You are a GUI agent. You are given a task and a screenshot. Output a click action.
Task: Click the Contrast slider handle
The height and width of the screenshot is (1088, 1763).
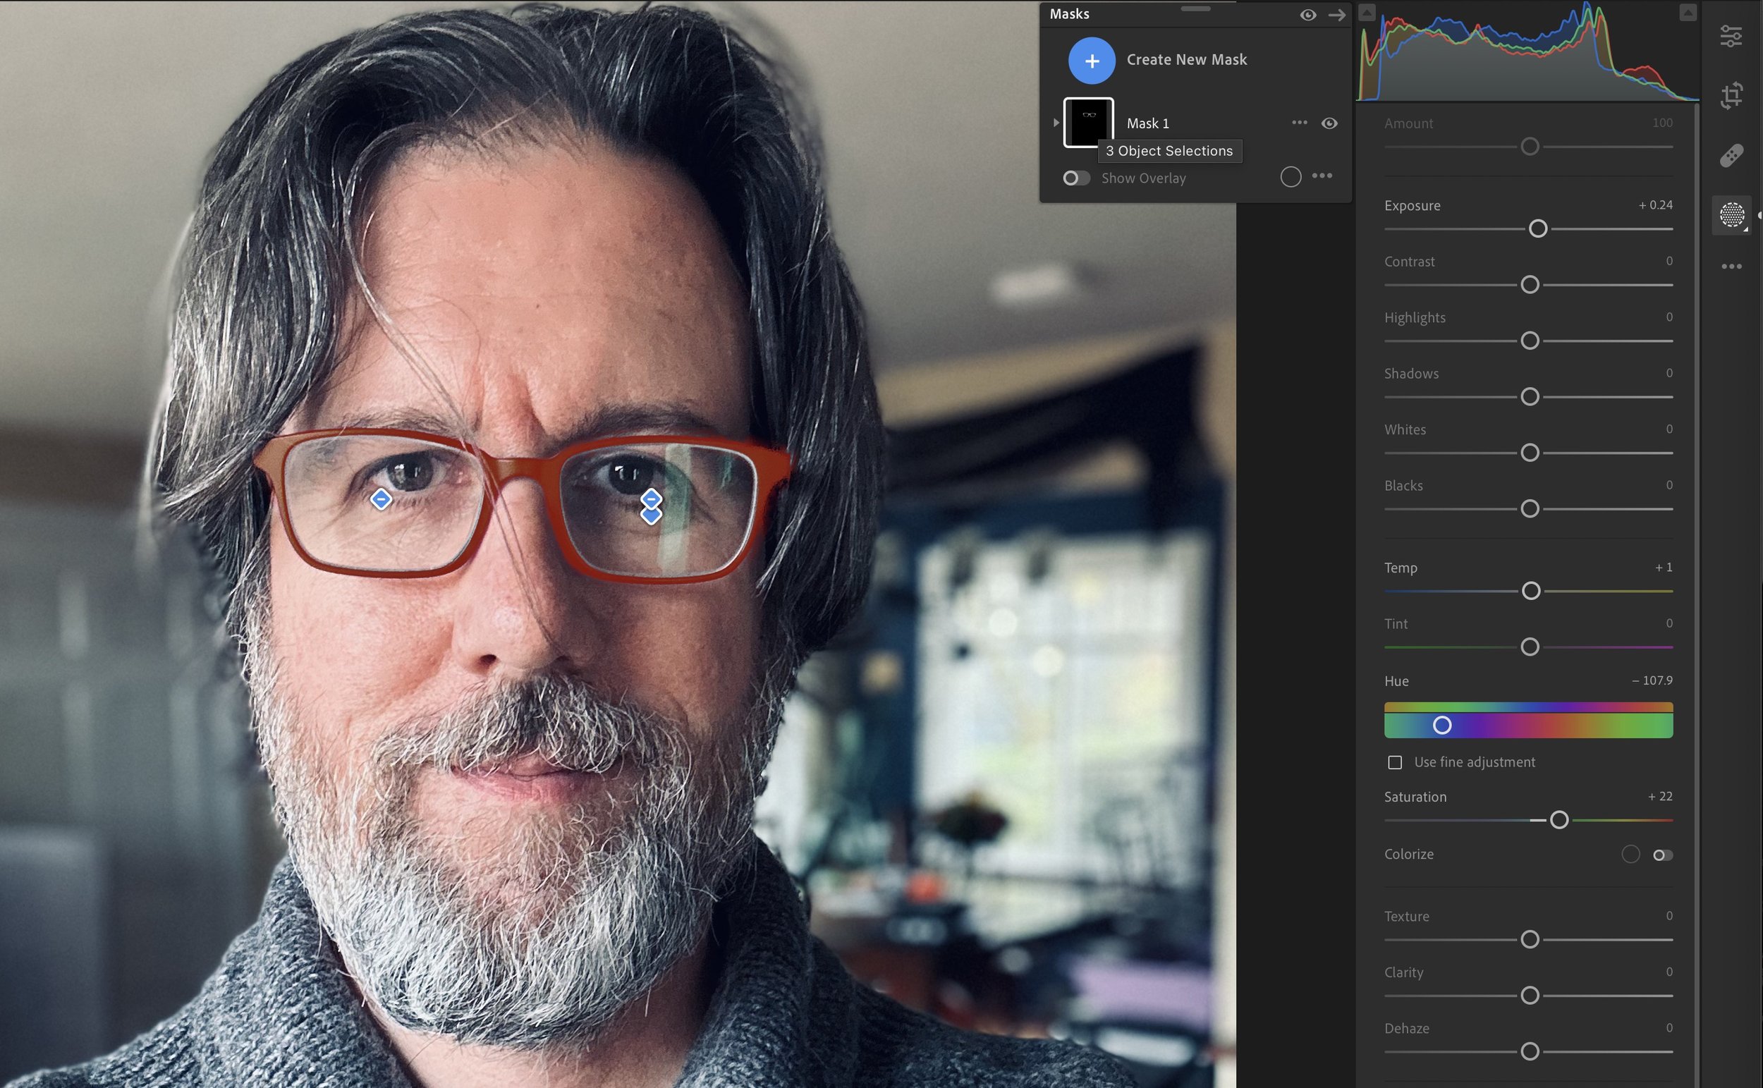[x=1530, y=285]
